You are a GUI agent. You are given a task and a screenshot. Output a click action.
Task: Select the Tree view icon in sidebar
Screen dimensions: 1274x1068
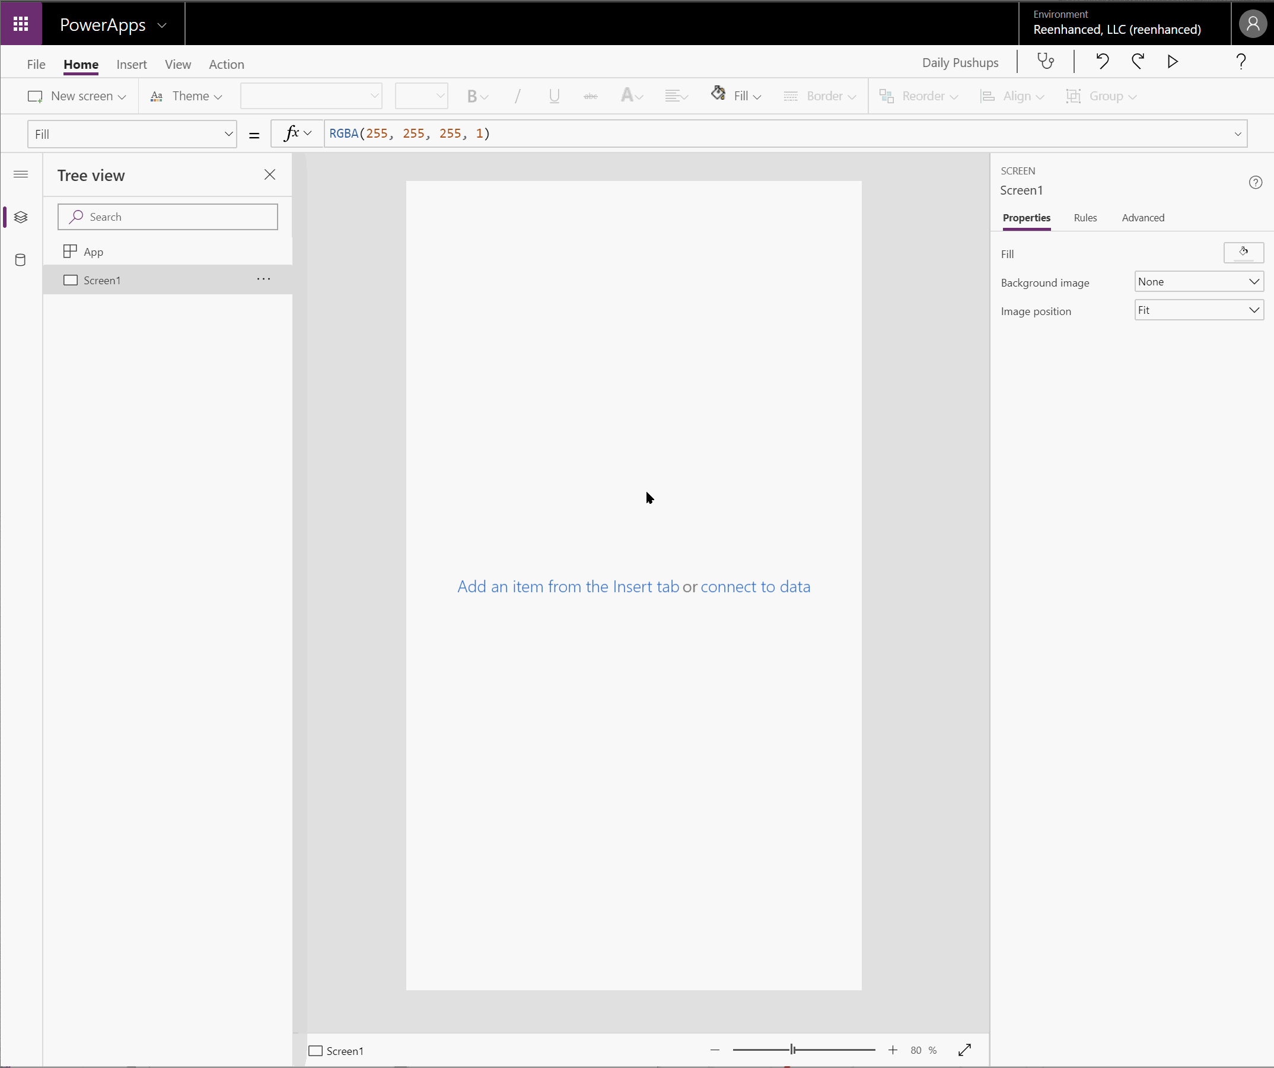point(20,217)
